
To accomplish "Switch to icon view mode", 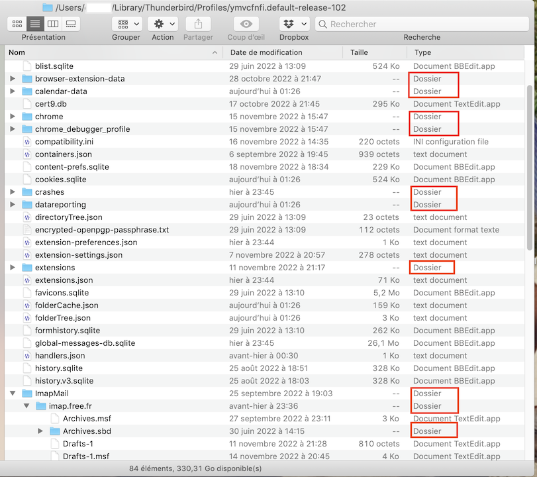I will click(17, 24).
